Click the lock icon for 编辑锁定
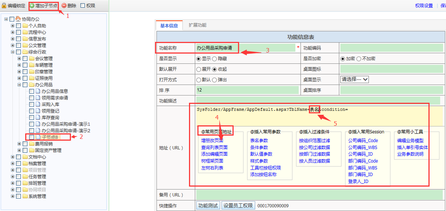The width and height of the screenshot is (446, 211). [4, 6]
